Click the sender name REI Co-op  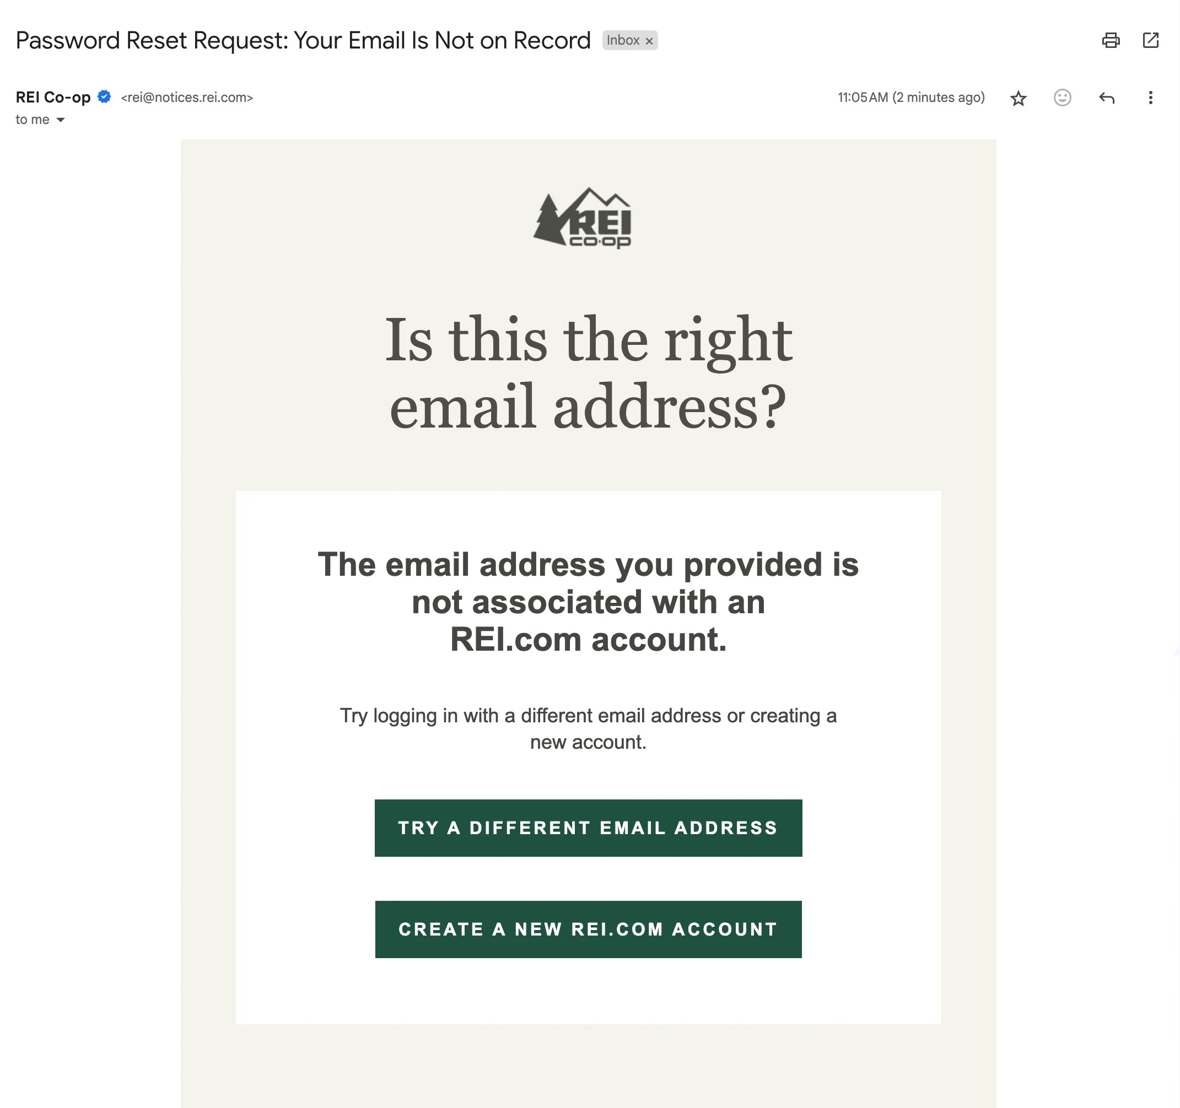pyautogui.click(x=53, y=98)
